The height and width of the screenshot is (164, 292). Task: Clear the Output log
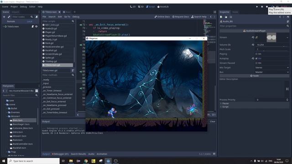click(x=213, y=122)
